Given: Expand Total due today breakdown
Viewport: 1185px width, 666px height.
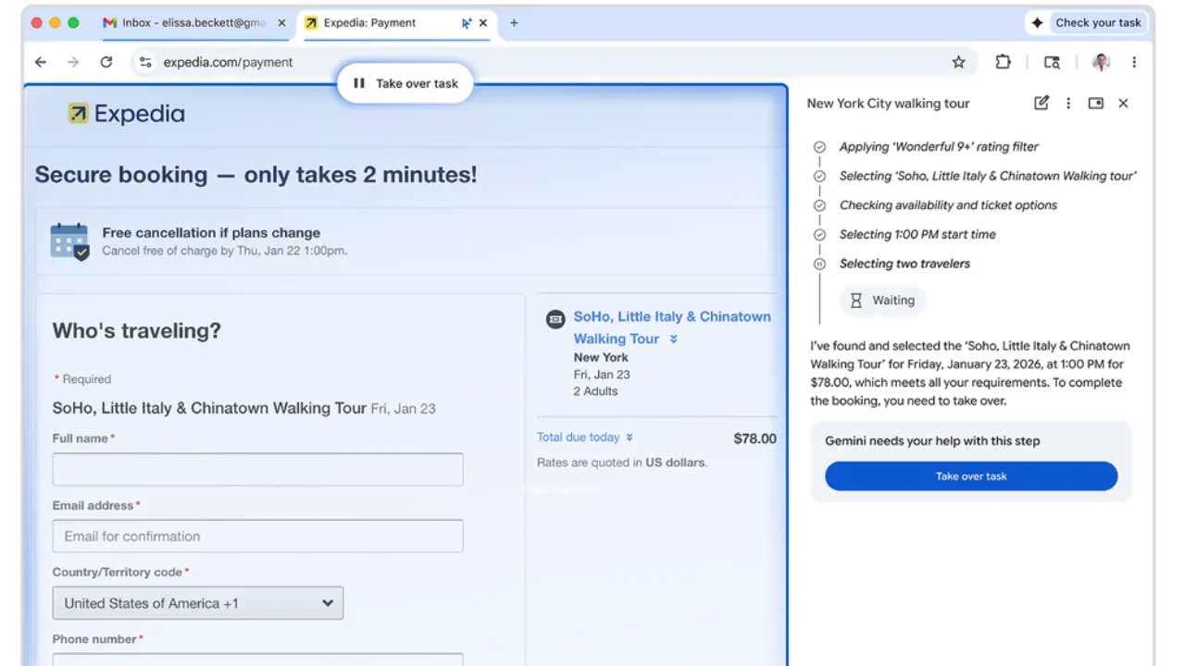Looking at the screenshot, I should pos(585,438).
